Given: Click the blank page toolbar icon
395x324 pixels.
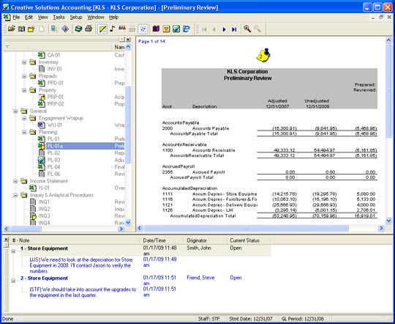Looking at the screenshot, I should (x=42, y=29).
